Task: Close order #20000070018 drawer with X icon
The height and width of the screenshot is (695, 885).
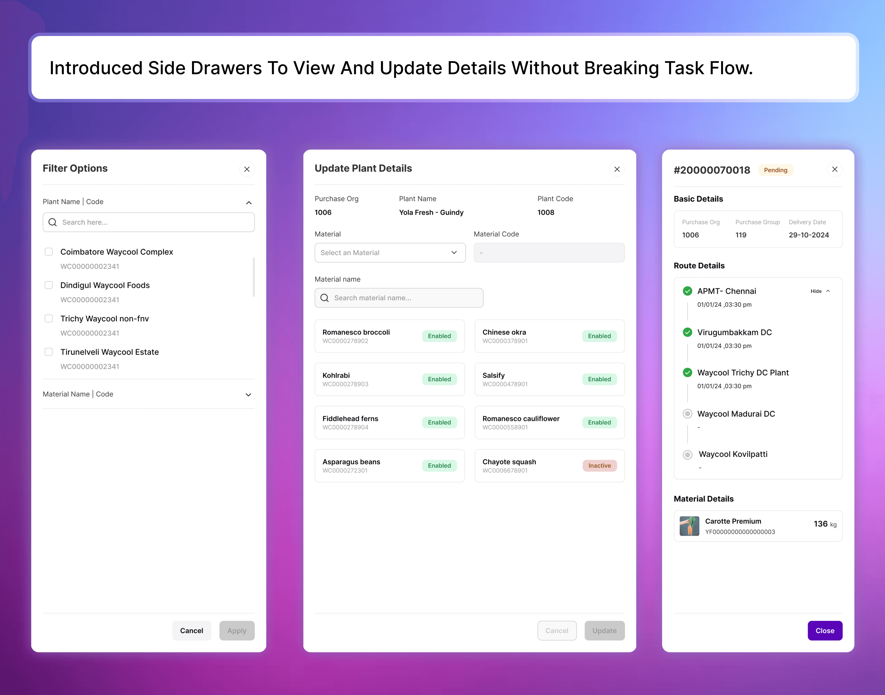Action: pos(835,169)
